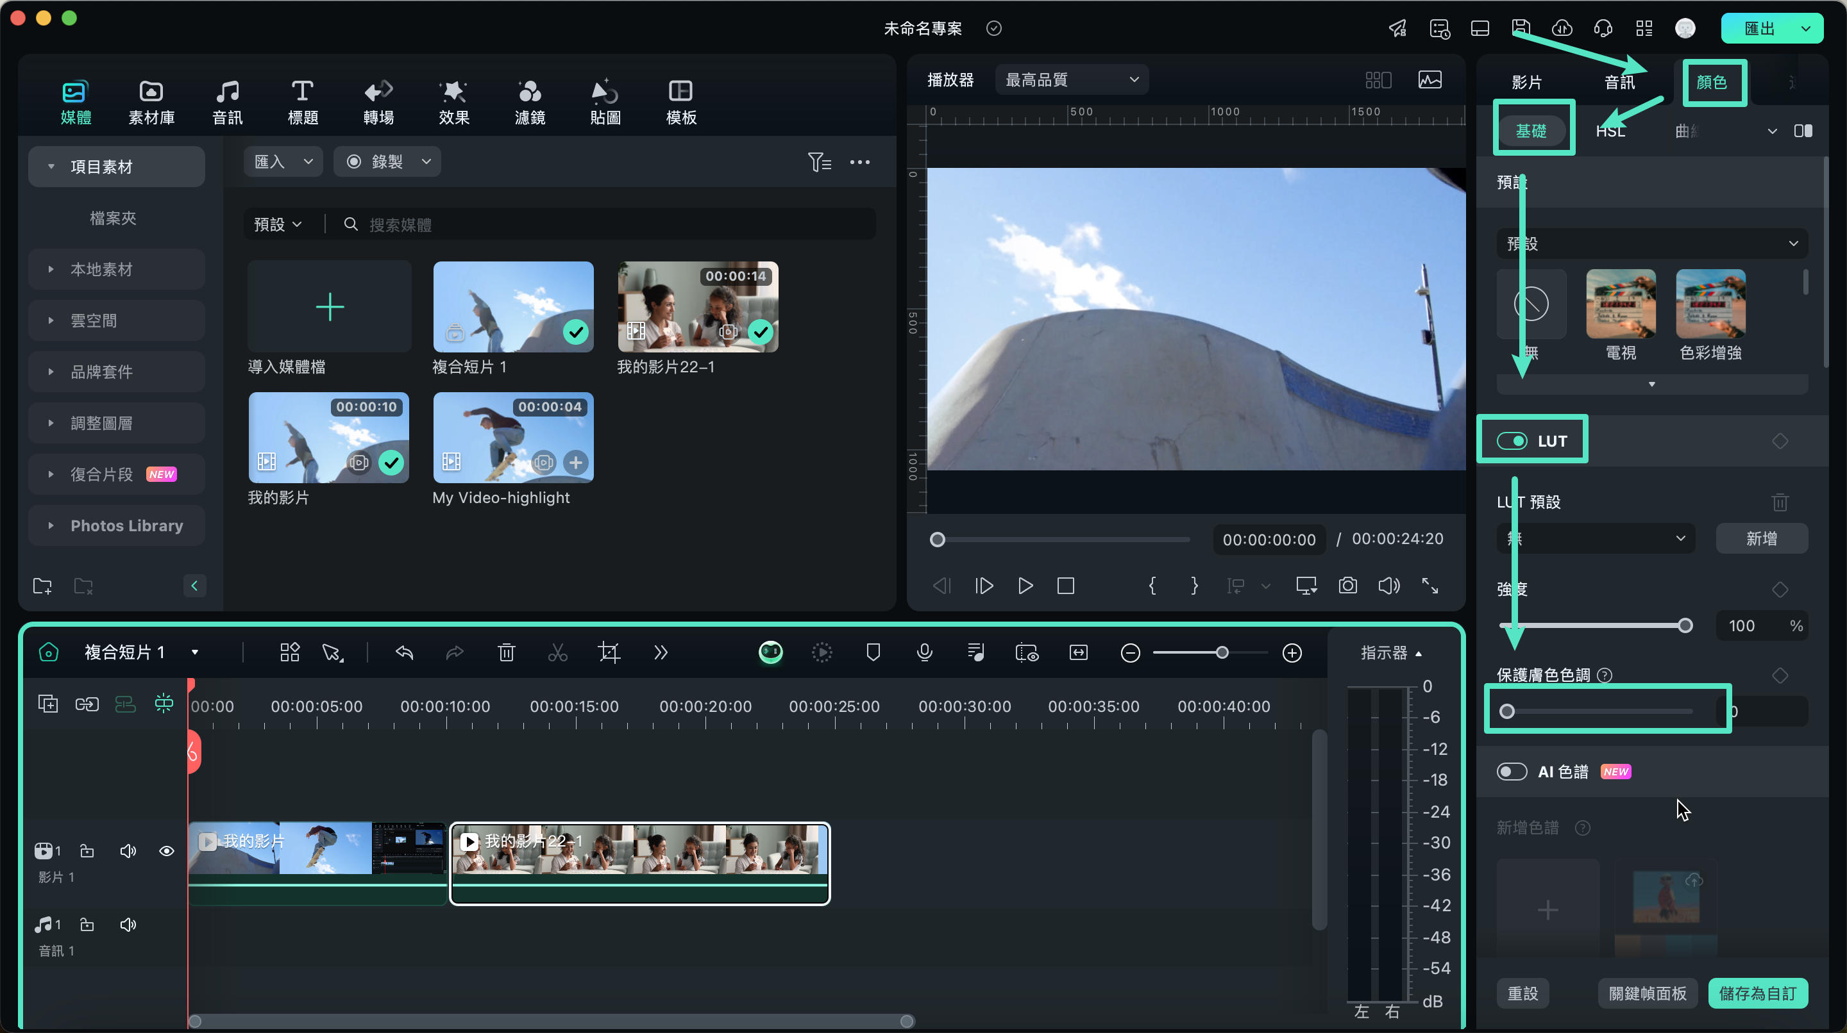
Task: Take a snapshot with the camera icon
Action: coord(1347,586)
